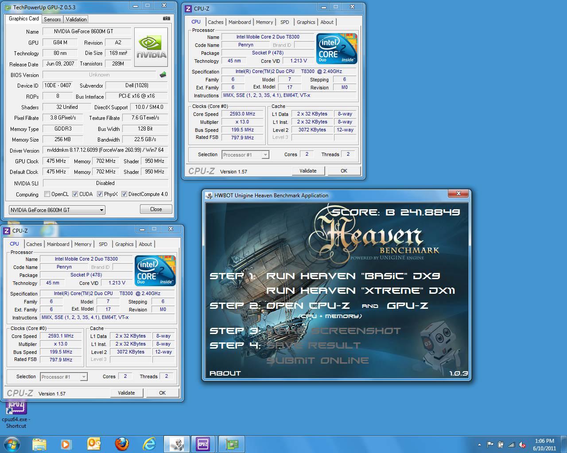The width and height of the screenshot is (567, 453).
Task: Click Specification field in top CPU-Z
Action: (289, 72)
